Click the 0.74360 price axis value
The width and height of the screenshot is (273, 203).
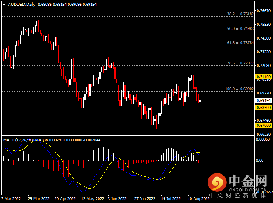pos(263,38)
